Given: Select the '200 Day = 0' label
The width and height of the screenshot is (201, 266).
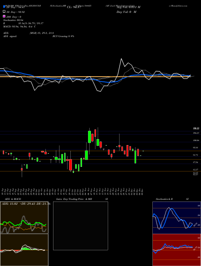Looking at the screenshot, I should (x=14, y=17).
